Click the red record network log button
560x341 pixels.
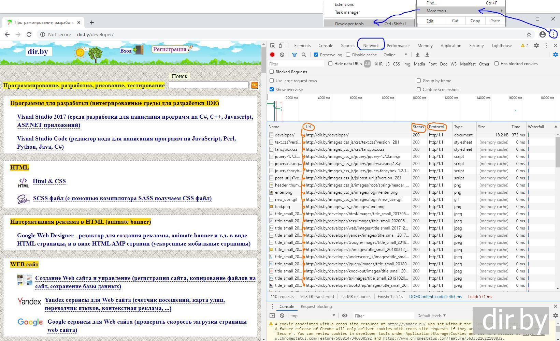272,55
